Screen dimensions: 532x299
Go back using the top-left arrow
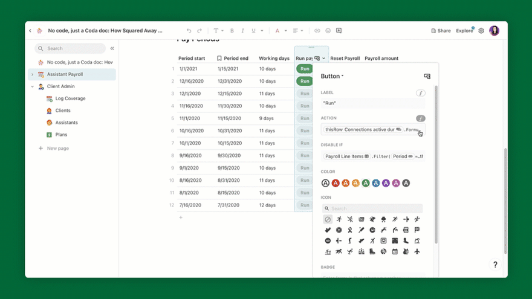pos(30,31)
